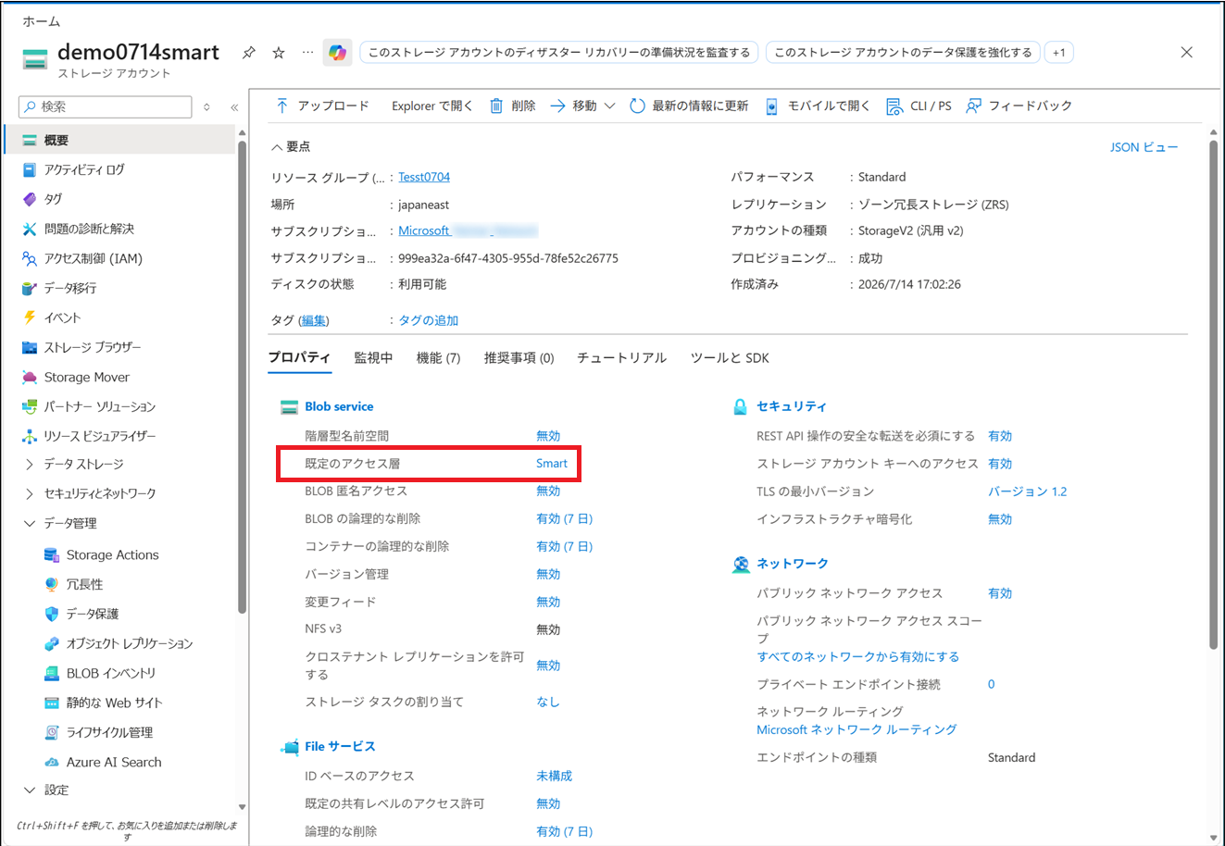Viewport: 1225px width, 846px height.
Task: Click the Blob service heading link
Action: pyautogui.click(x=339, y=406)
